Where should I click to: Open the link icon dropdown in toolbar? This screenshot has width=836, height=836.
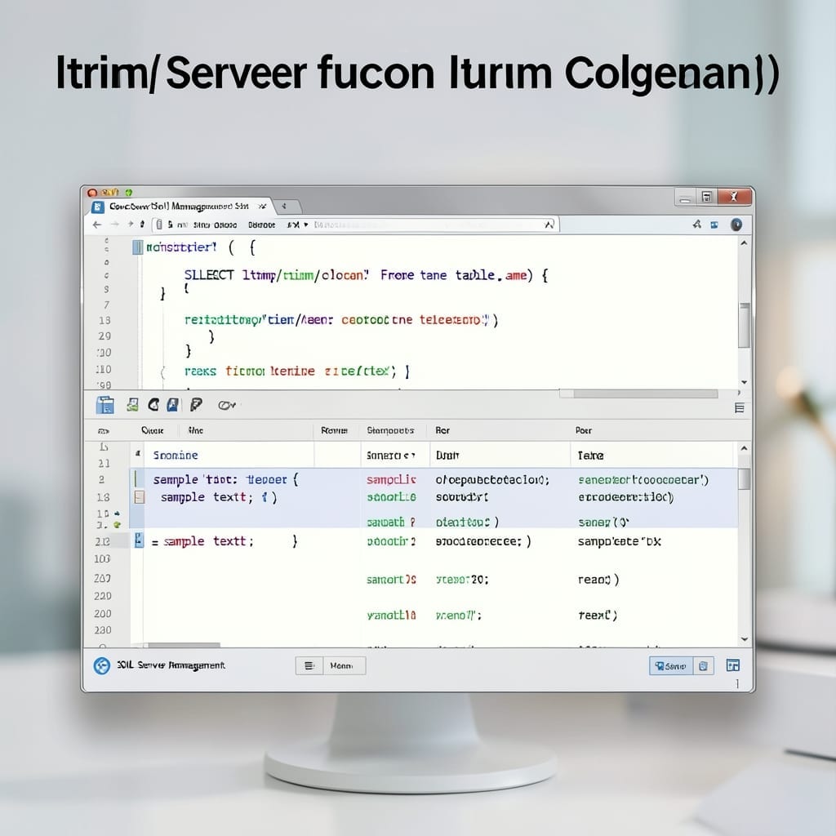tap(227, 406)
